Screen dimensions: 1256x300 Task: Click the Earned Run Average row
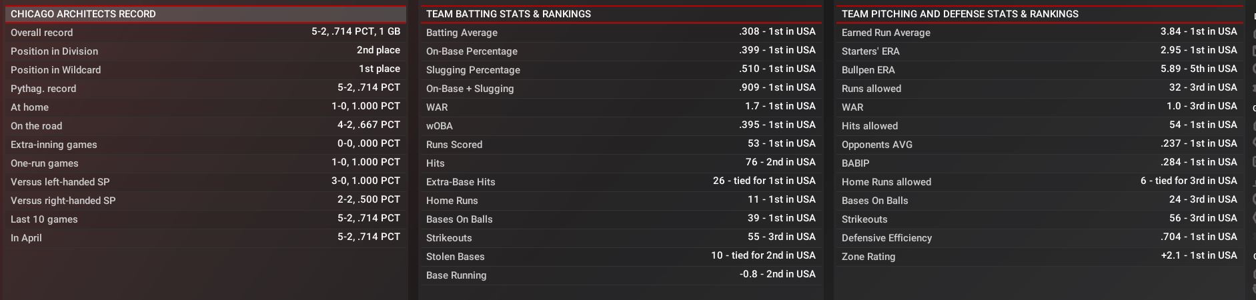(1039, 32)
